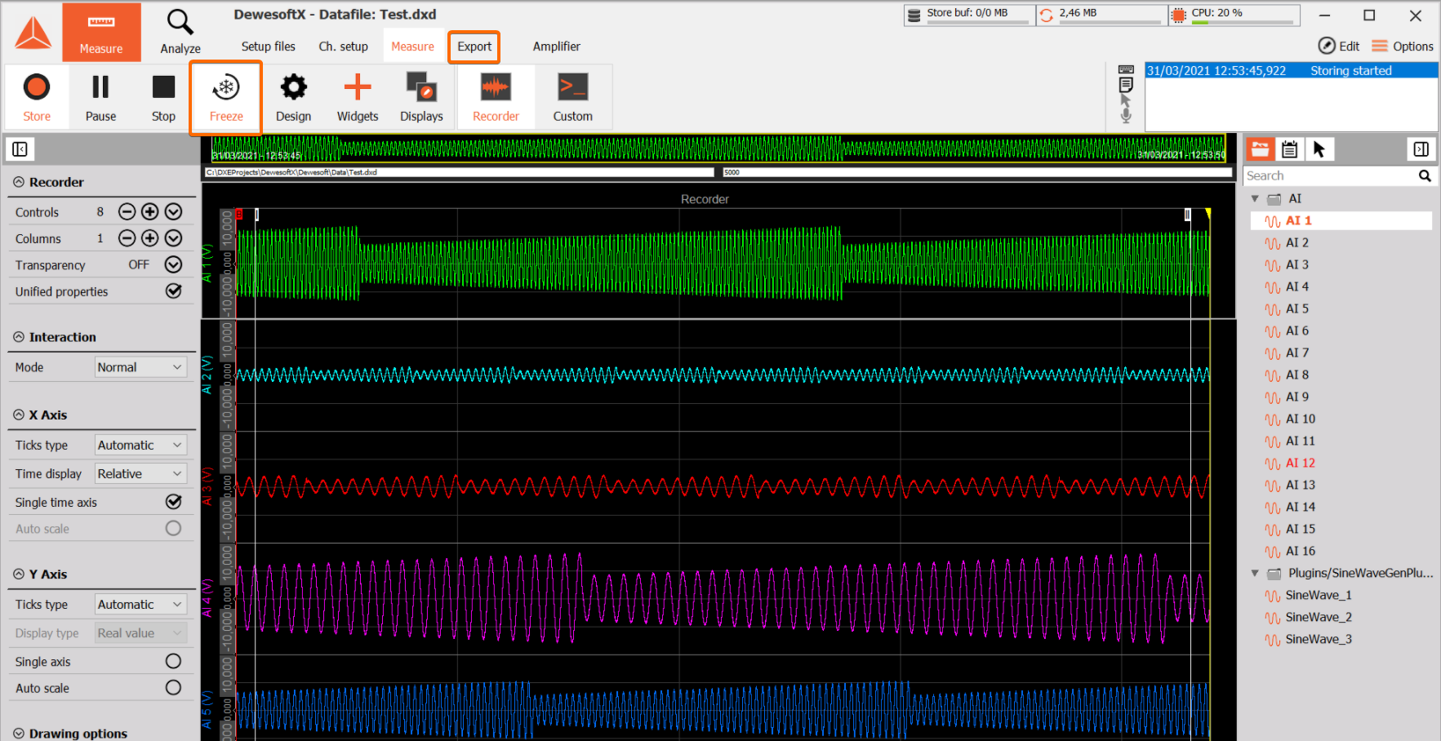Open the Controls dropdown arrow

[173, 211]
